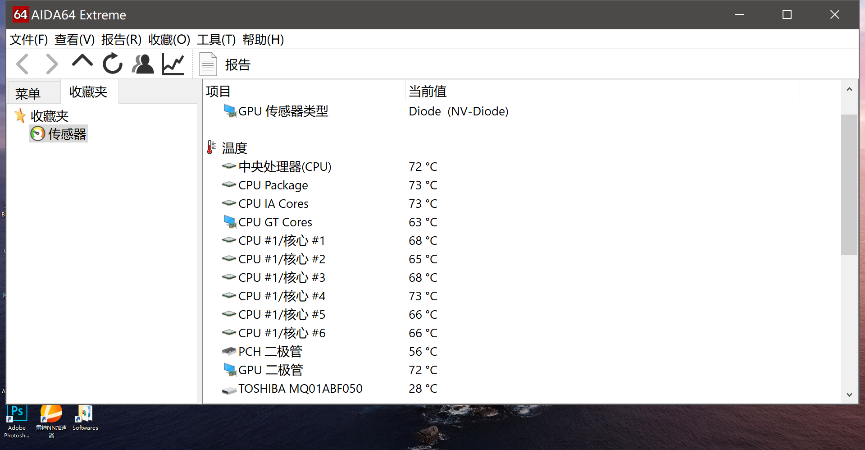Switch to the 菜单 tab

[x=28, y=93]
